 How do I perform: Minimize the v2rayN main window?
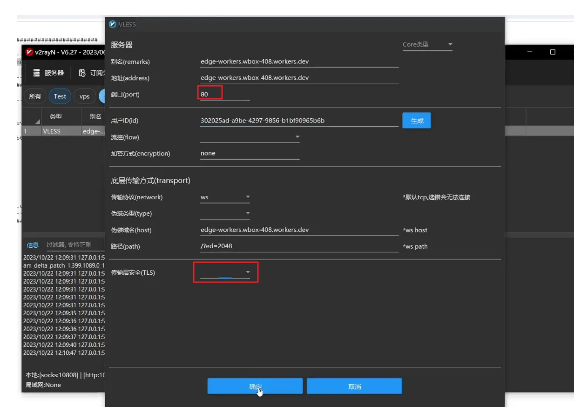tap(530, 52)
